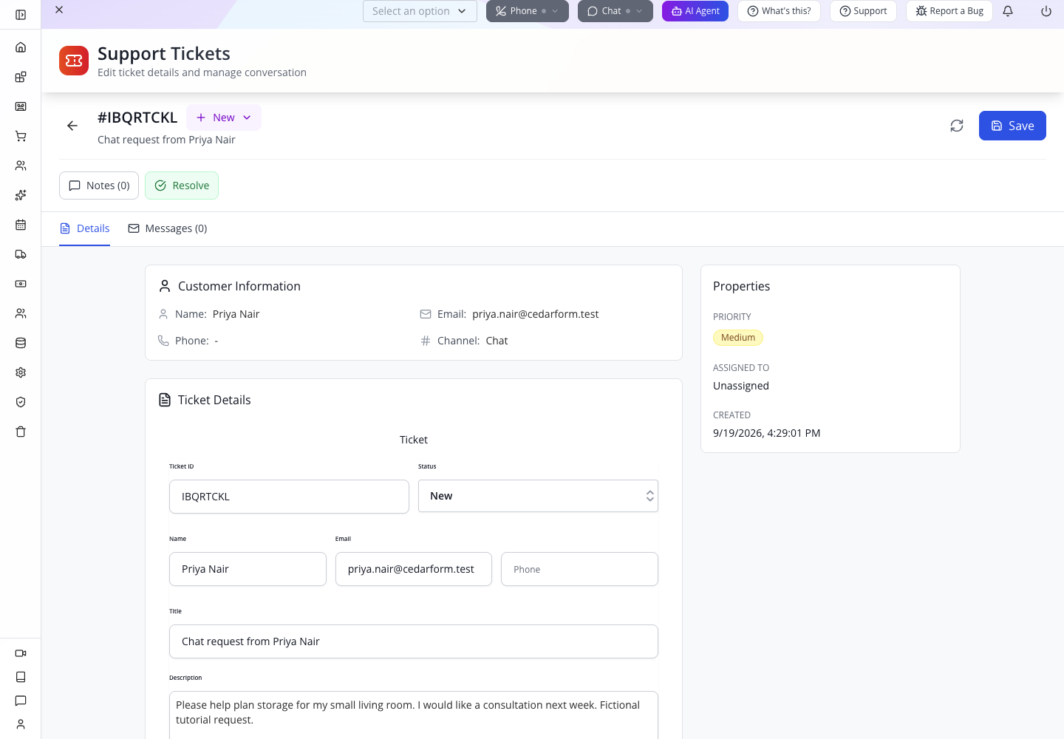Click the 'Unassigned' assignee text
This screenshot has width=1064, height=739.
point(741,386)
